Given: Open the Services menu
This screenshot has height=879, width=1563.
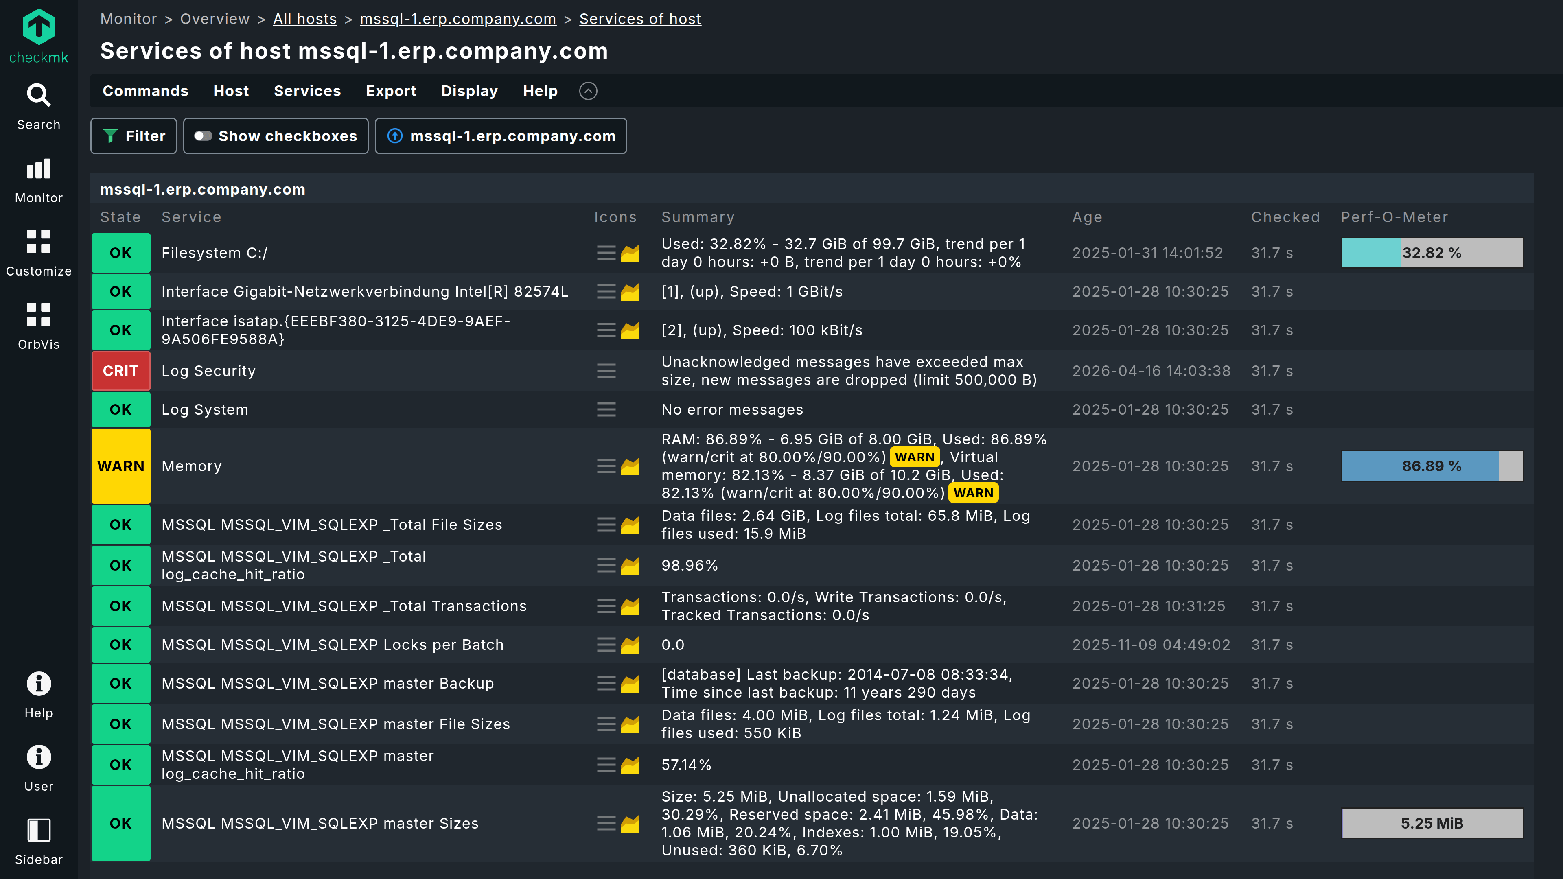Looking at the screenshot, I should tap(308, 91).
